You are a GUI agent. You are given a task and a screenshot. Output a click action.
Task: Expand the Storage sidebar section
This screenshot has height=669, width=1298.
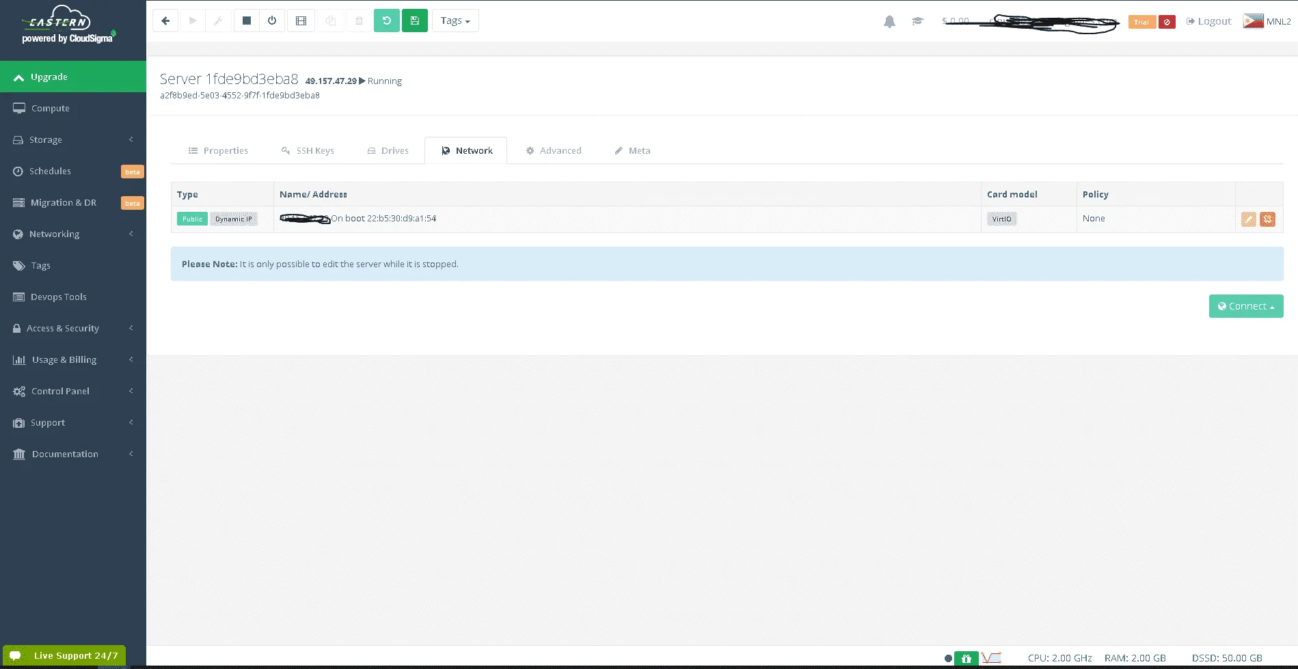73,139
